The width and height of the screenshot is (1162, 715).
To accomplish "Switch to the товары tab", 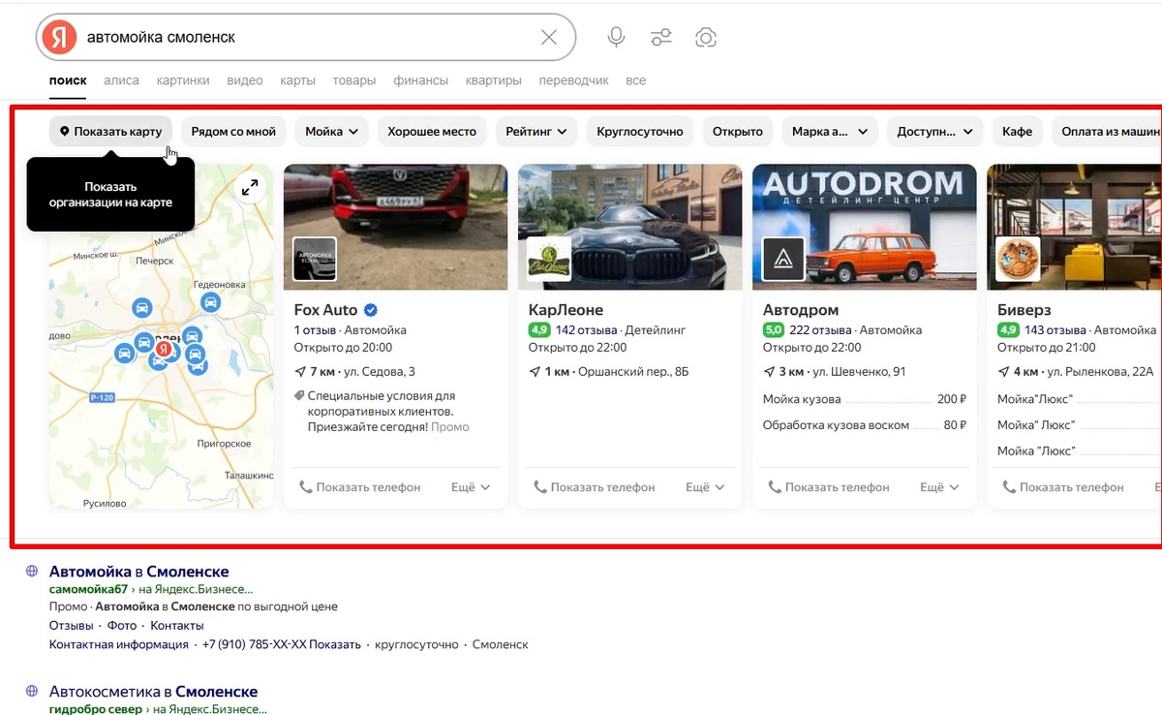I will [x=354, y=80].
